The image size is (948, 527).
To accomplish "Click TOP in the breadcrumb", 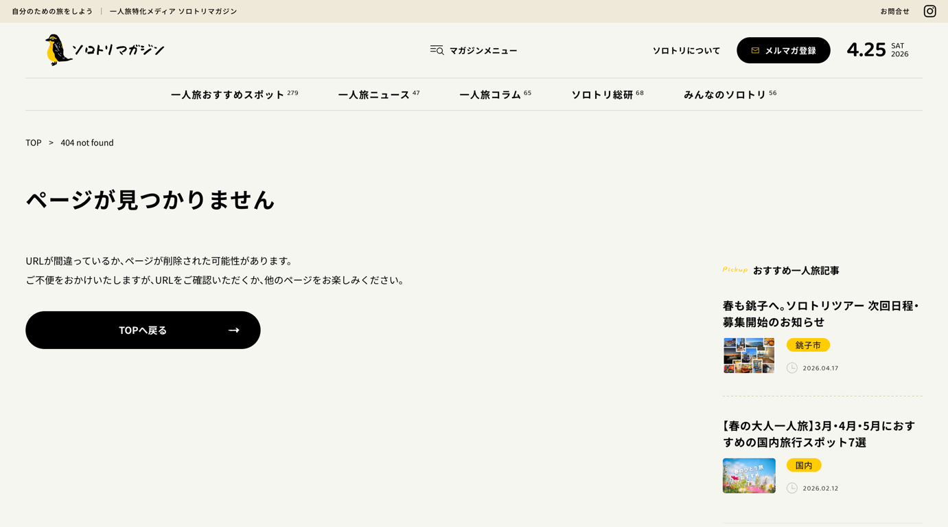I will [x=34, y=143].
